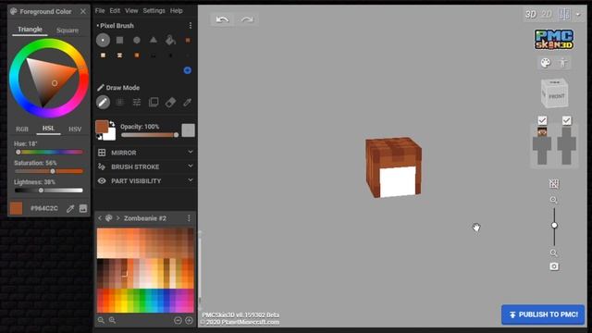Select the RGB color mode tab
This screenshot has width=592, height=333.
tap(22, 129)
